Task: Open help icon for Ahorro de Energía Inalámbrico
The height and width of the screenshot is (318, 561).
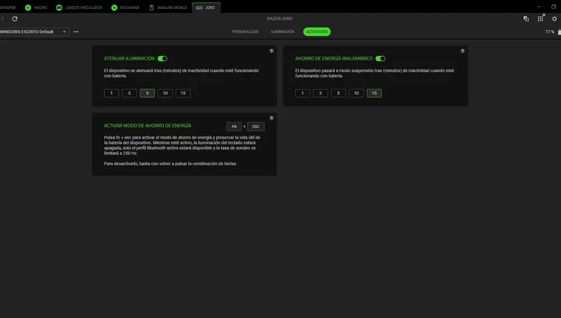Action: click(x=462, y=51)
